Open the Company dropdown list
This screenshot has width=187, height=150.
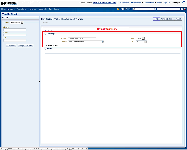click(103, 42)
